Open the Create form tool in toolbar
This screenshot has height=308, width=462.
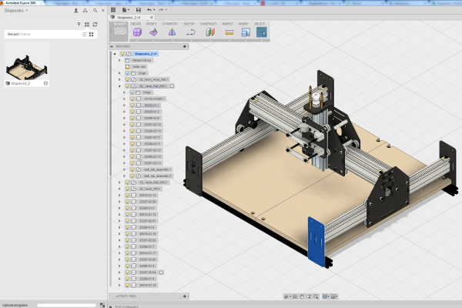tap(136, 32)
